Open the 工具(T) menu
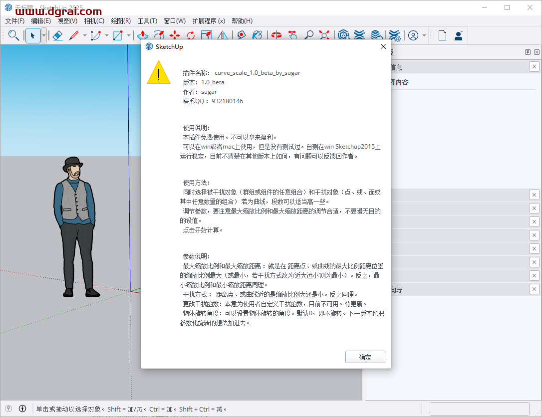Image resolution: width=542 pixels, height=417 pixels. point(148,21)
